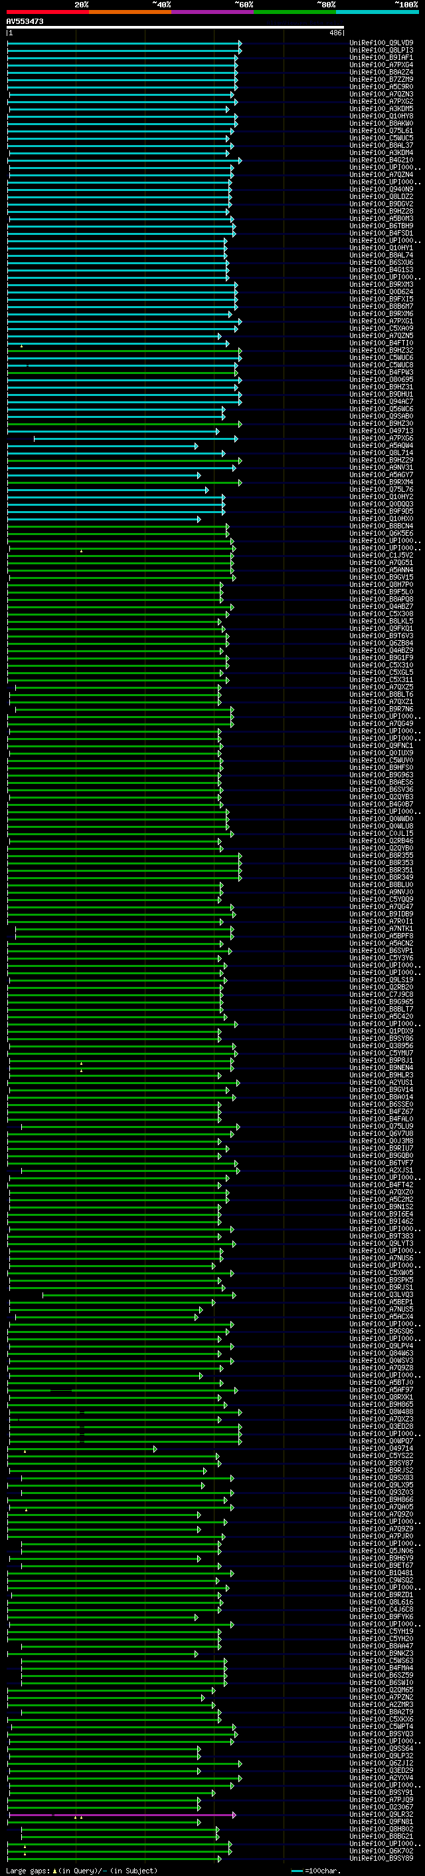This screenshot has width=425, height=1876.
Task: Open hit UniRef100_B8A2Z4
Action: (x=381, y=72)
